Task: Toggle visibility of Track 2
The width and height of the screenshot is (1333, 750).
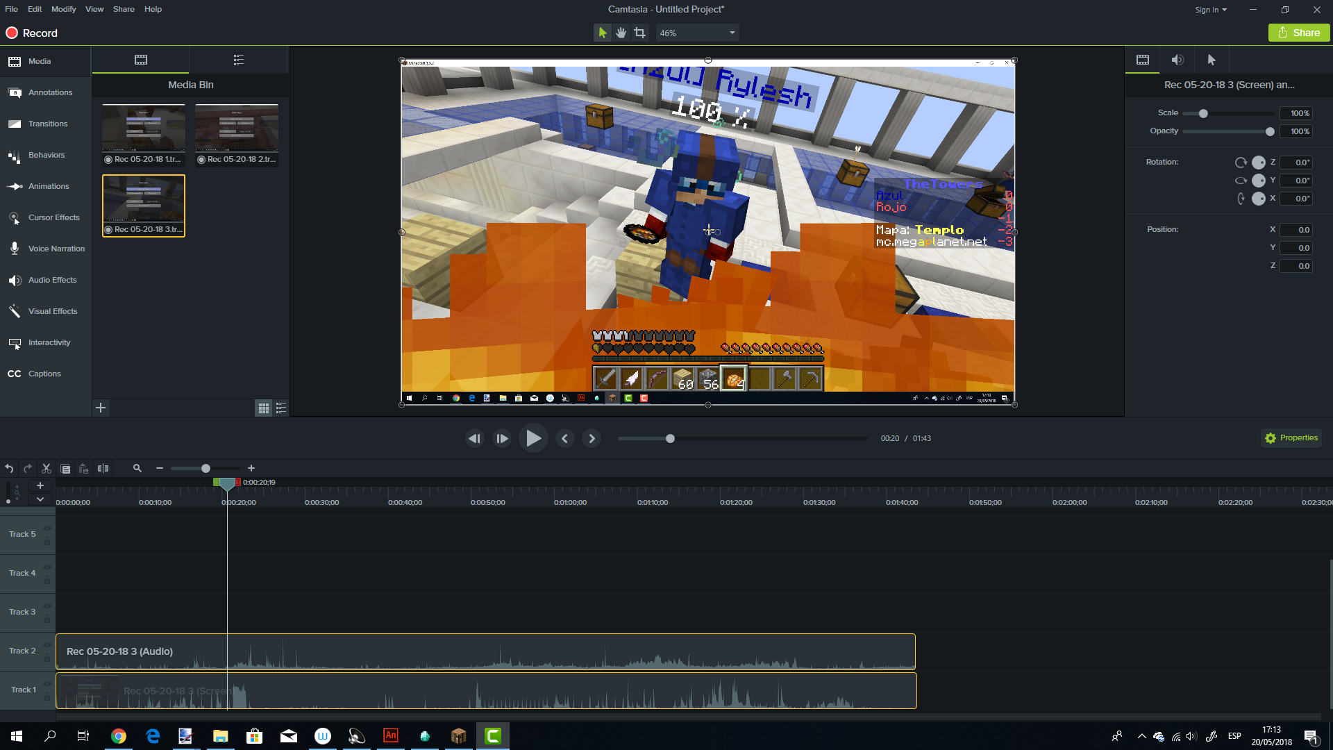Action: (48, 644)
